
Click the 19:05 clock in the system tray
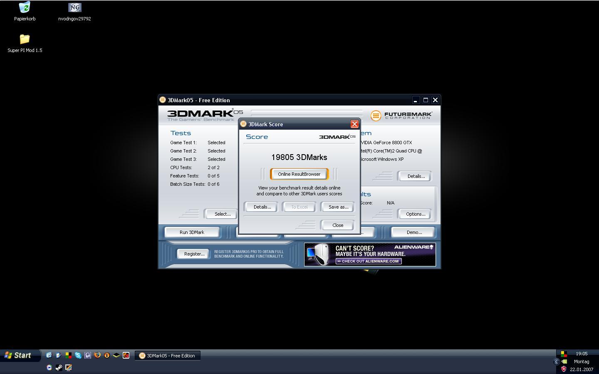pos(582,354)
